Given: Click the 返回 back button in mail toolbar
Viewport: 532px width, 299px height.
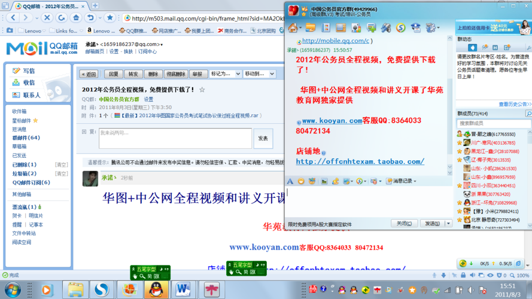Looking at the screenshot, I should pos(89,74).
